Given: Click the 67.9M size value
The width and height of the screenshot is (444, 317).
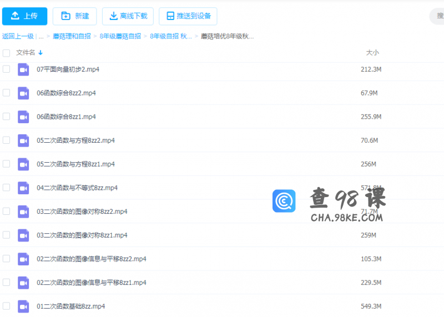Looking at the screenshot, I should [369, 93].
